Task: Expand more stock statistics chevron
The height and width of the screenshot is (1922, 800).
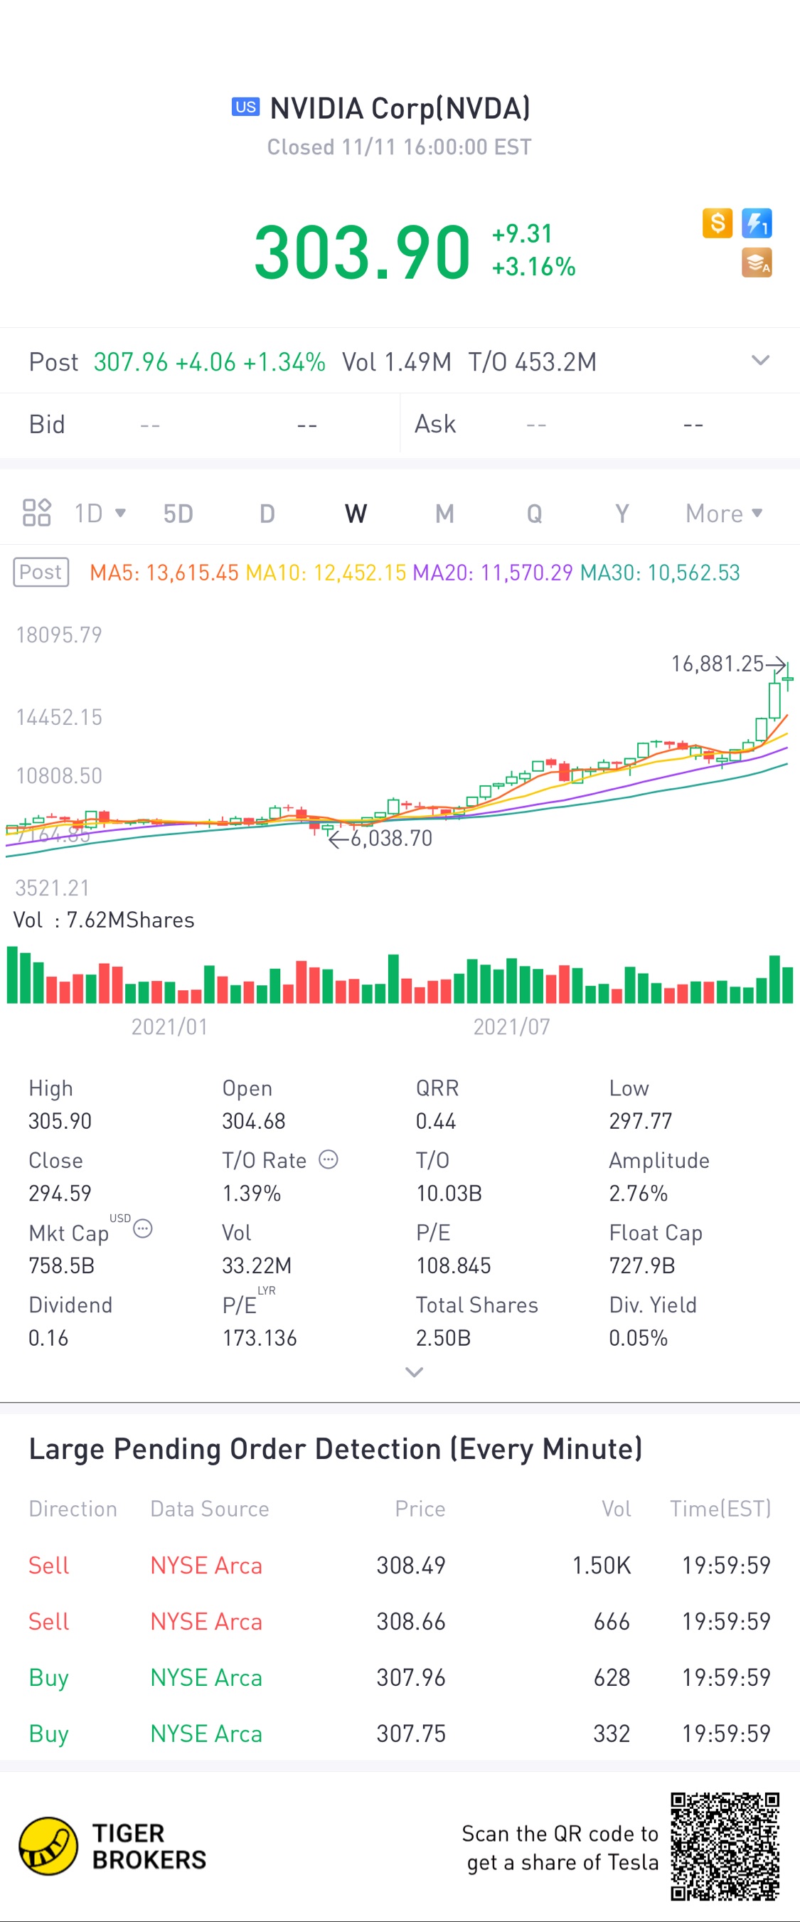Action: pyautogui.click(x=414, y=1372)
